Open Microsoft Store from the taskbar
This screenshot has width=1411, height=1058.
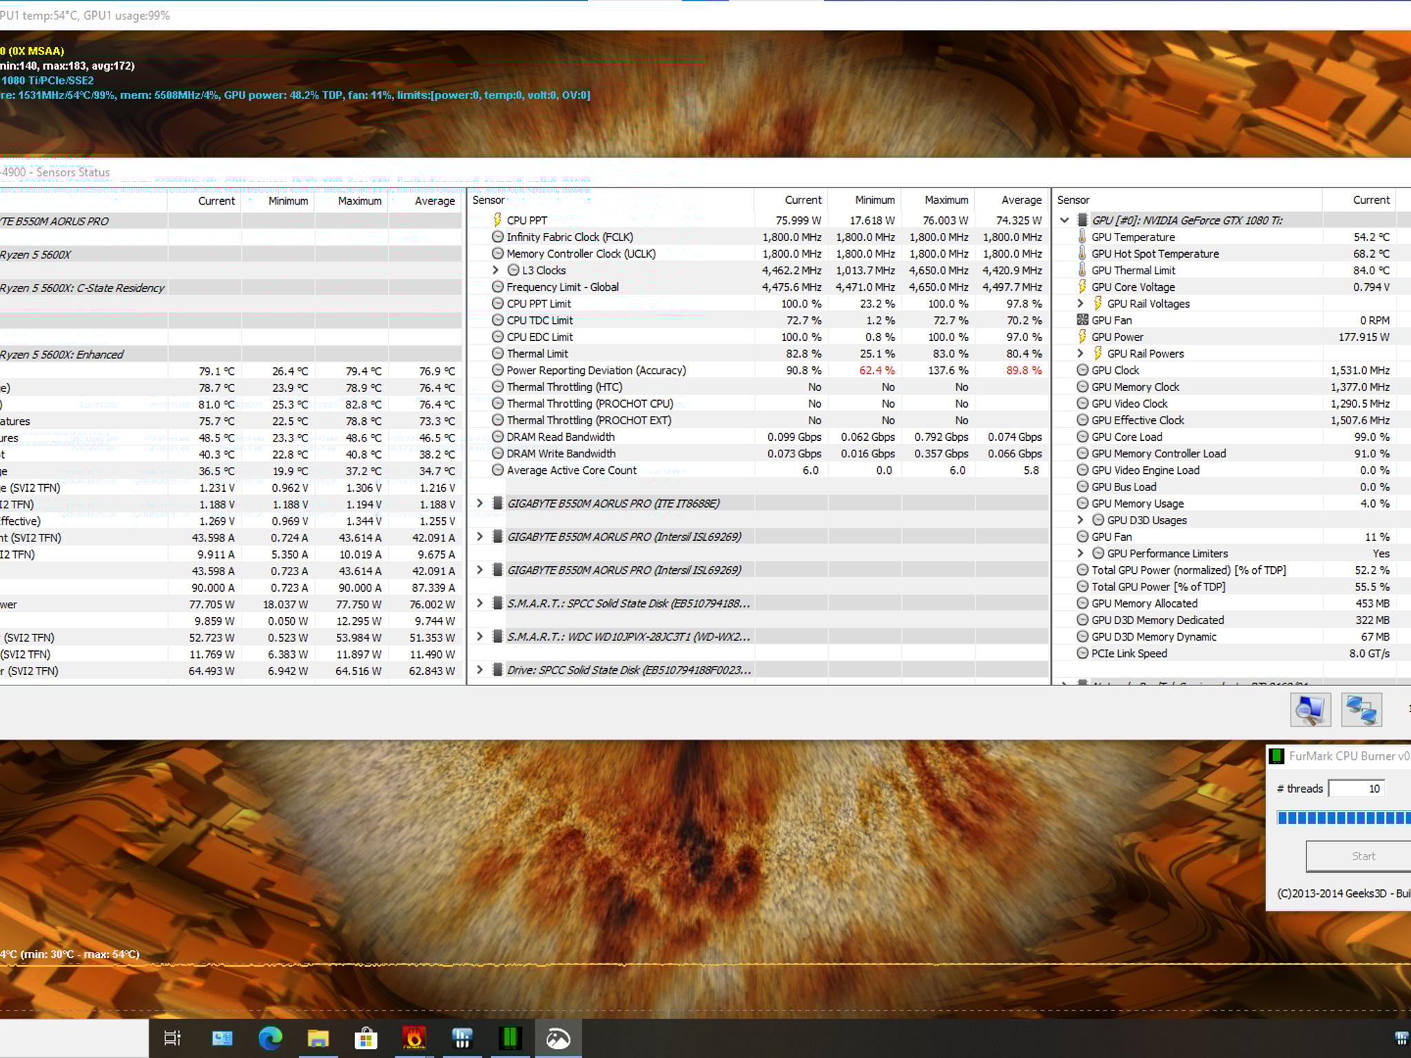tap(366, 1038)
